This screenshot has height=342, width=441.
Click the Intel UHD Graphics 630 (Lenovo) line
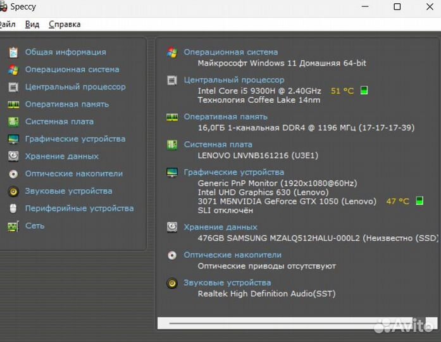tap(263, 193)
